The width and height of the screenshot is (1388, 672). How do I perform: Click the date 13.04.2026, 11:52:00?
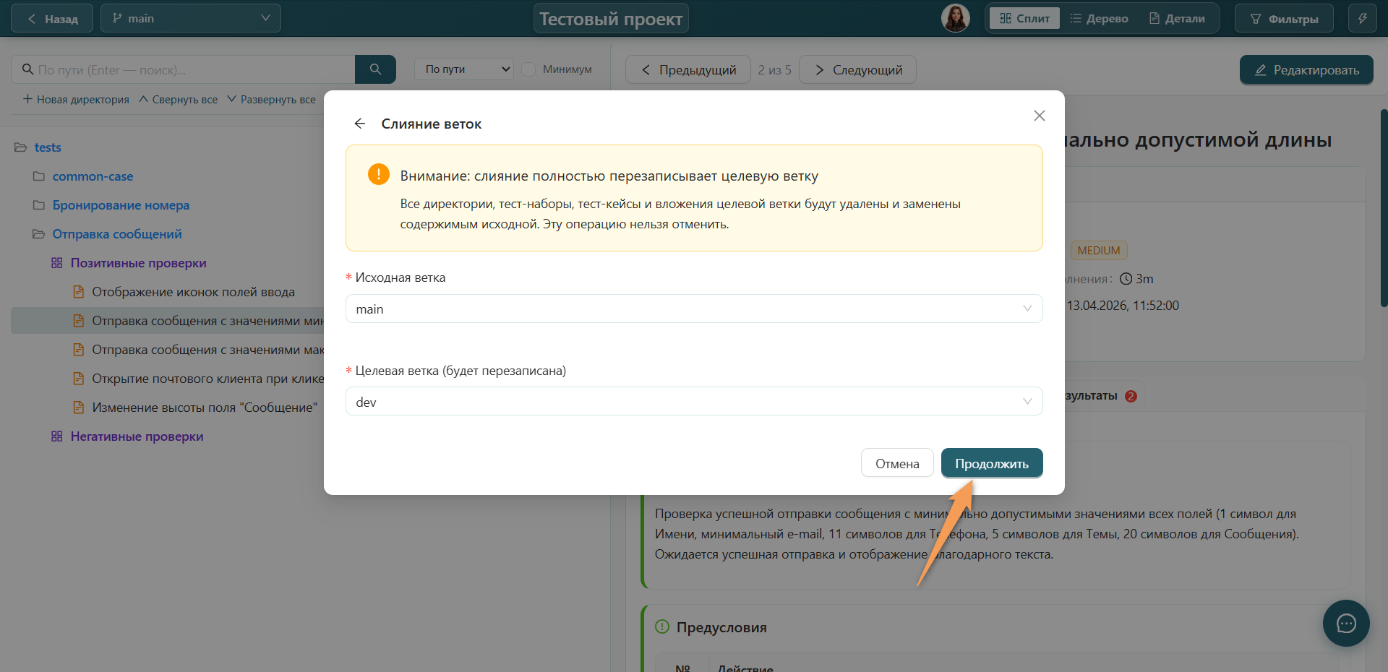click(1123, 306)
